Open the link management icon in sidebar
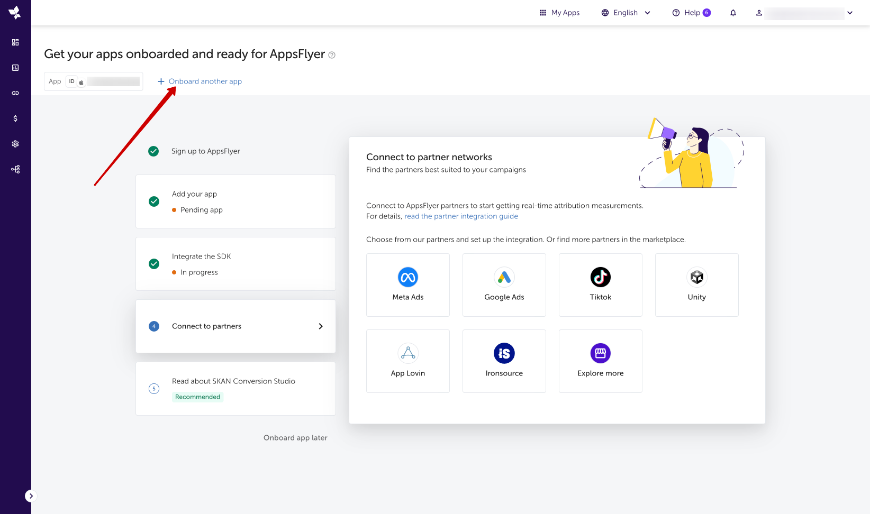Viewport: 870px width, 514px height. pyautogui.click(x=15, y=93)
